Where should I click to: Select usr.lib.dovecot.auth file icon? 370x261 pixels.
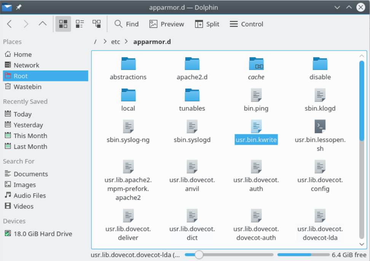pyautogui.click(x=256, y=167)
